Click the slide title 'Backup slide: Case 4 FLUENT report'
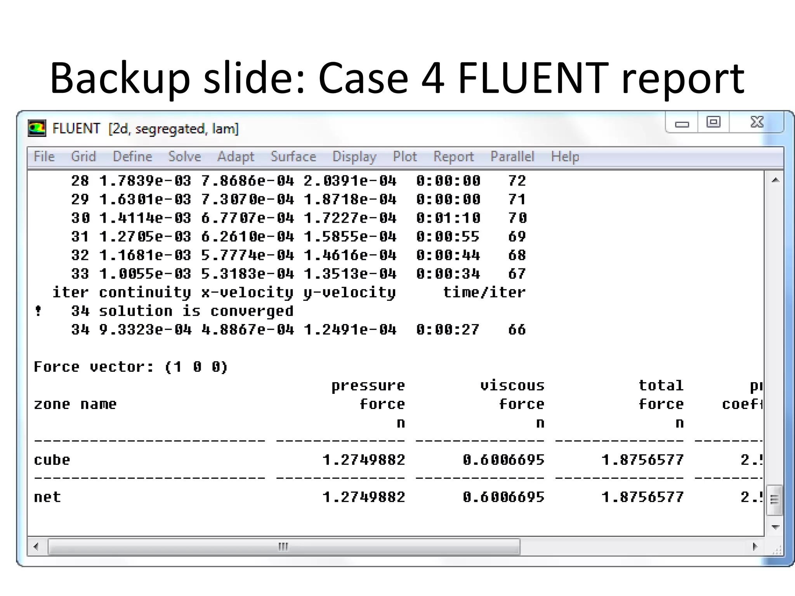Viewport: 795px width, 596px height. point(397,79)
